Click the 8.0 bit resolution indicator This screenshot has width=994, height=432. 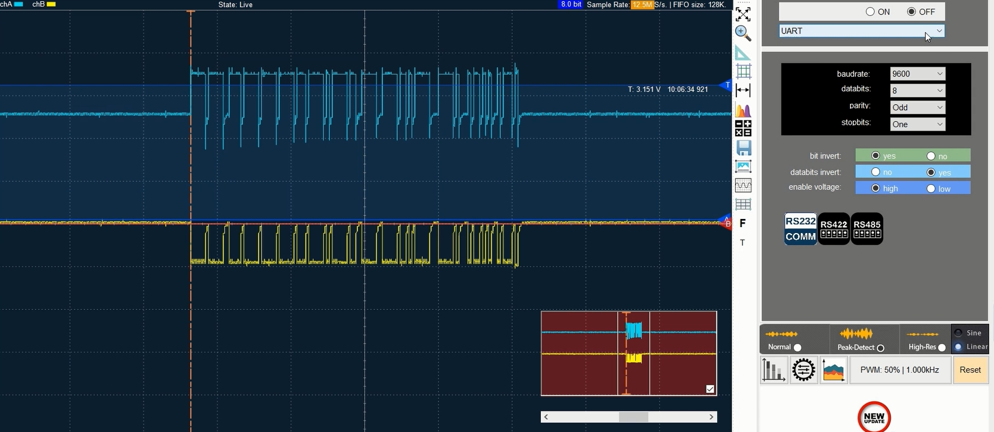coord(571,4)
